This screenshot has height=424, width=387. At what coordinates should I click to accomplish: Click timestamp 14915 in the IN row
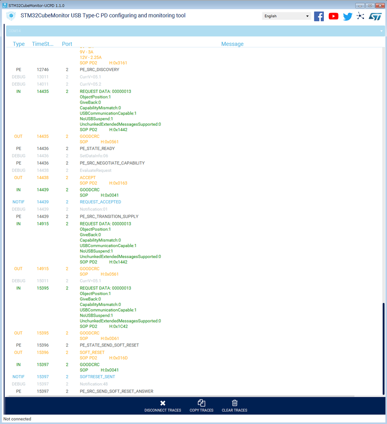43,224
